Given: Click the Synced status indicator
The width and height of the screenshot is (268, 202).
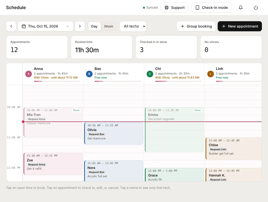Looking at the screenshot, I should pyautogui.click(x=150, y=8).
